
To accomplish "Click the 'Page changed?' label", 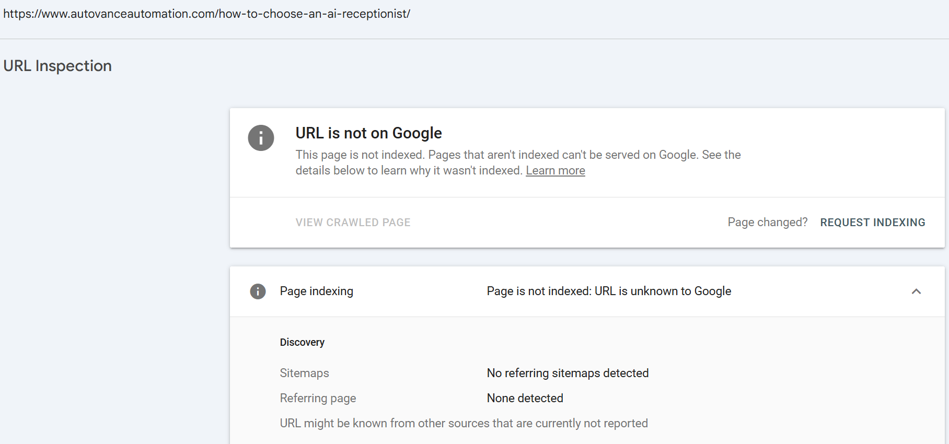I will (x=767, y=223).
